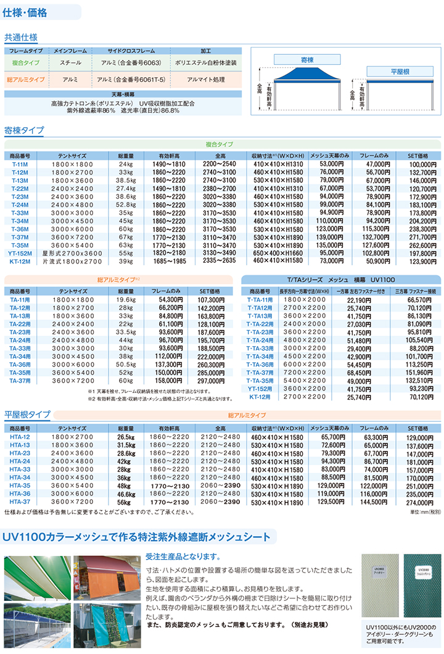The image size is (444, 654).
Task: Click the 天幕・横幕 spec header
Action: (123, 94)
